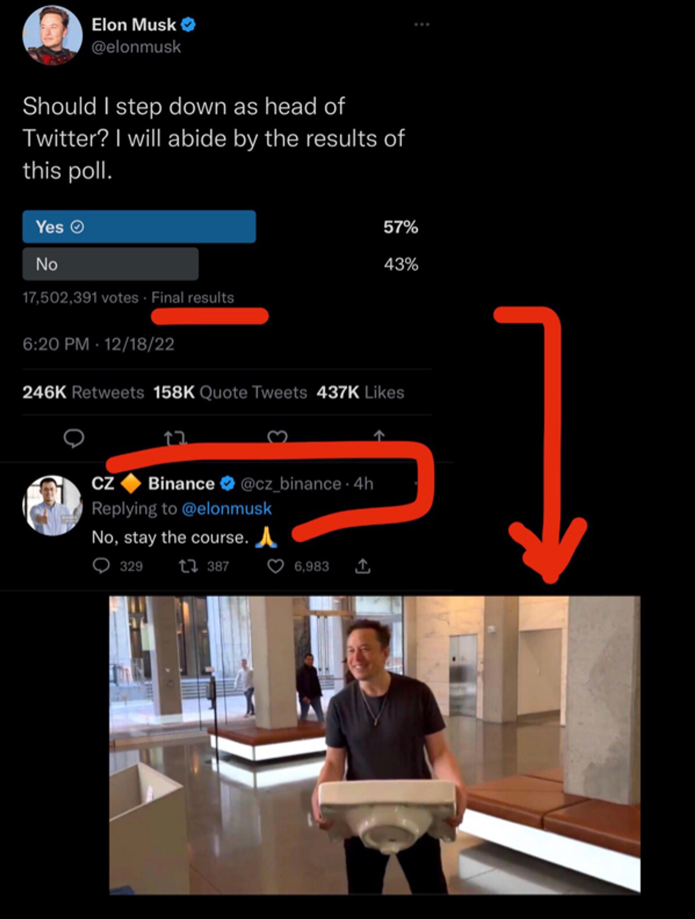Open the more options menu on the poll tweet

[x=421, y=24]
